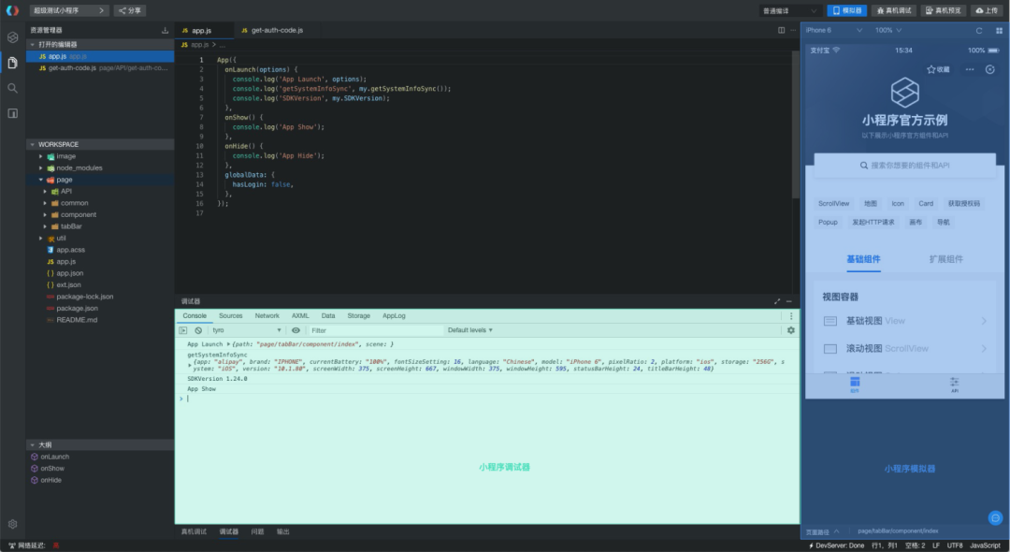The image size is (1010, 552).
Task: Click the blue feedback bubble in simulator
Action: pos(995,518)
